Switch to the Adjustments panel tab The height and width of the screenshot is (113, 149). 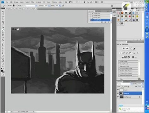[122, 42]
